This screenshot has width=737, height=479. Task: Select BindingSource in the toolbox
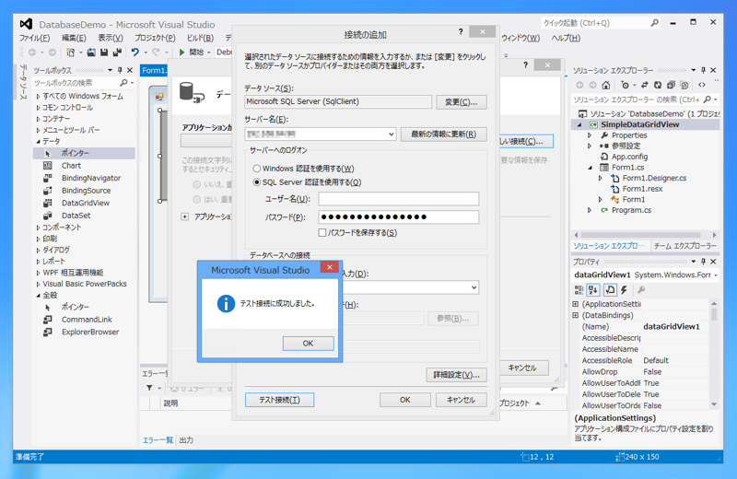click(x=86, y=191)
